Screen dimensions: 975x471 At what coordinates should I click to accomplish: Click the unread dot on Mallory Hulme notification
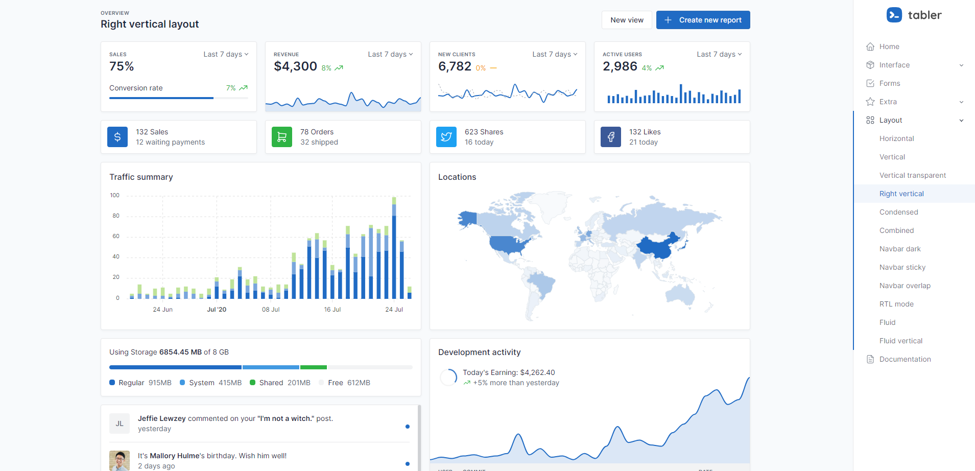point(408,464)
